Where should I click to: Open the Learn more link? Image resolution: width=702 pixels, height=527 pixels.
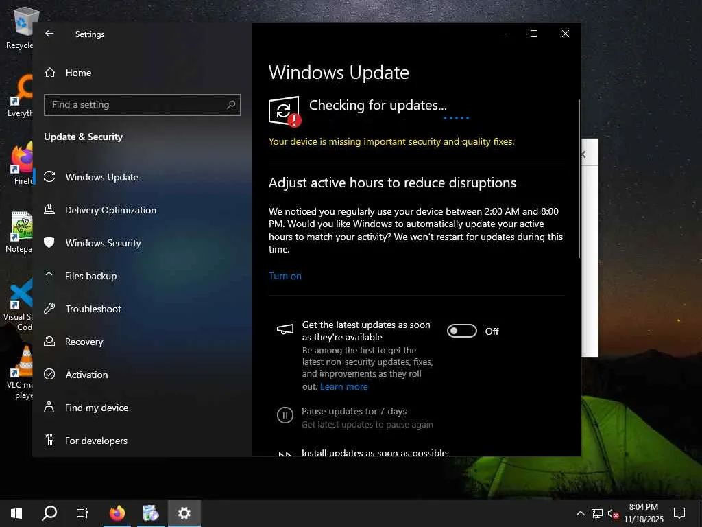[x=344, y=387]
